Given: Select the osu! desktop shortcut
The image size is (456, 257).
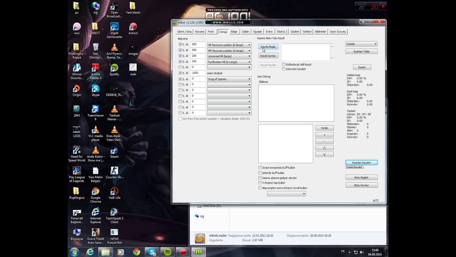Looking at the screenshot, I should pyautogui.click(x=77, y=29).
